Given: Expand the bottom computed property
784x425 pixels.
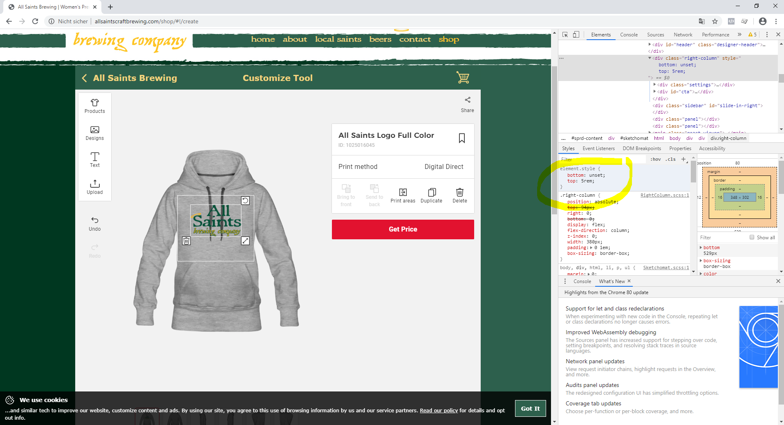Looking at the screenshot, I should pos(701,247).
